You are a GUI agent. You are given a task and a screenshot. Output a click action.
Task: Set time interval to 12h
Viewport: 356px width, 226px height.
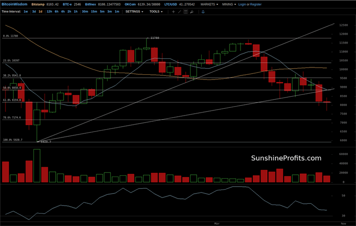click(x=49, y=12)
